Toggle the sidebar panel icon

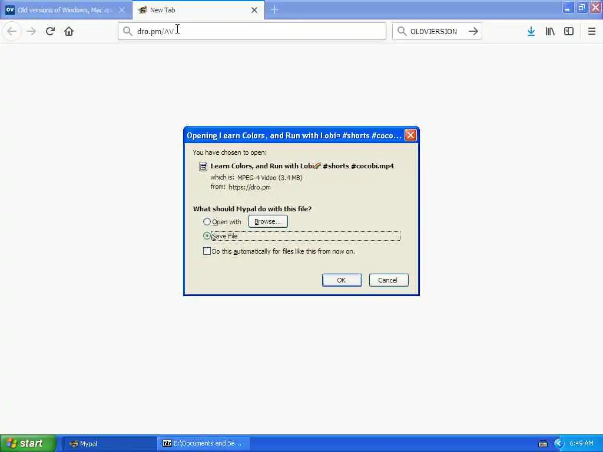tap(569, 31)
